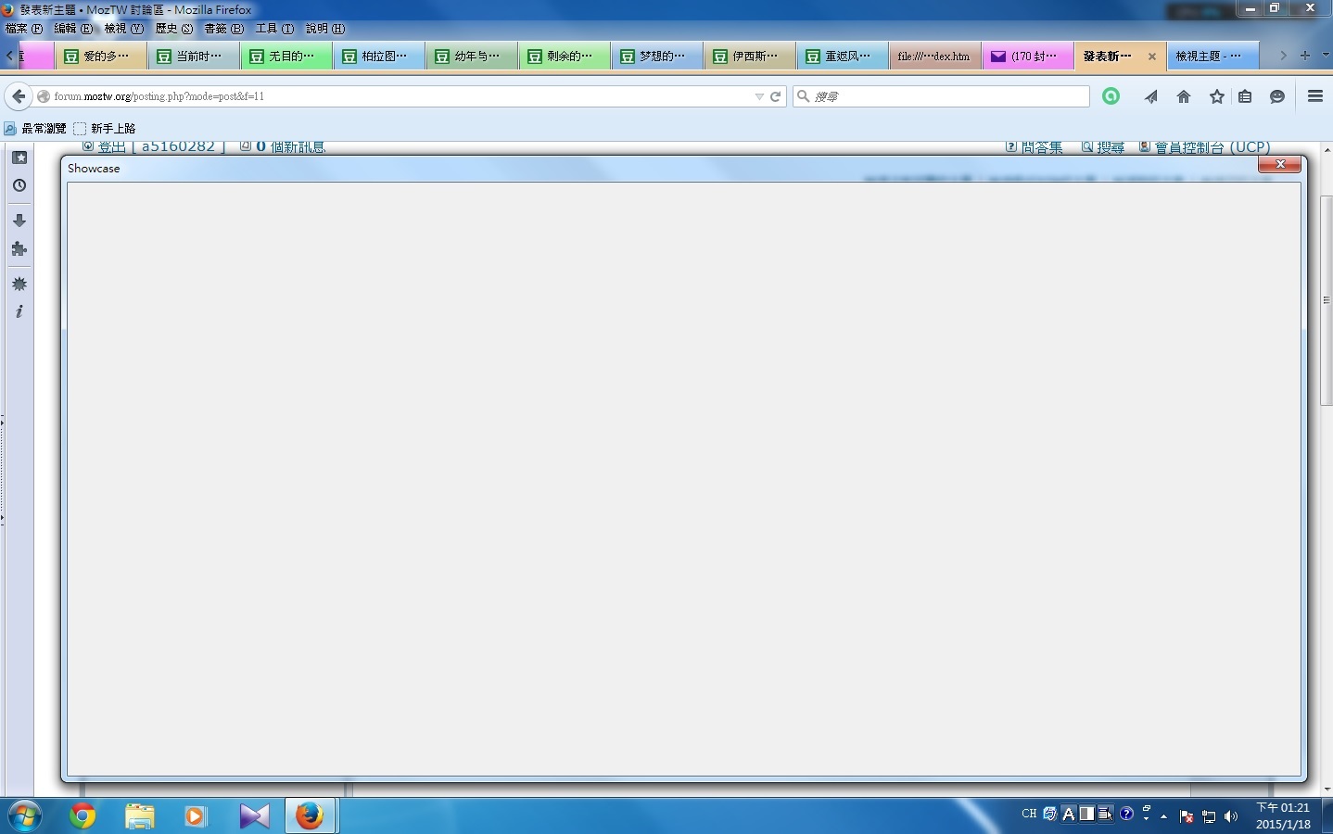Bookmark this page with the star
Screen dimensions: 1333x834
(x=1217, y=96)
